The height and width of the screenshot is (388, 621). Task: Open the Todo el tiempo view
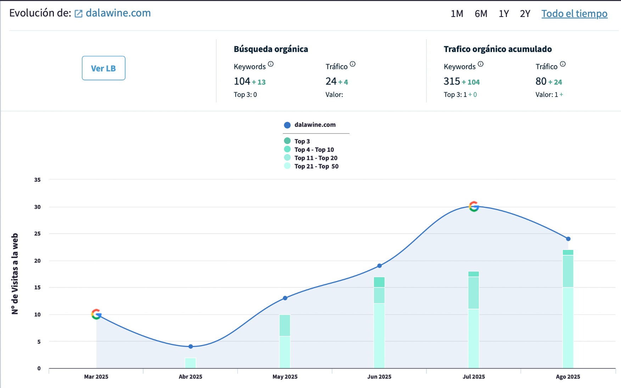tap(574, 13)
